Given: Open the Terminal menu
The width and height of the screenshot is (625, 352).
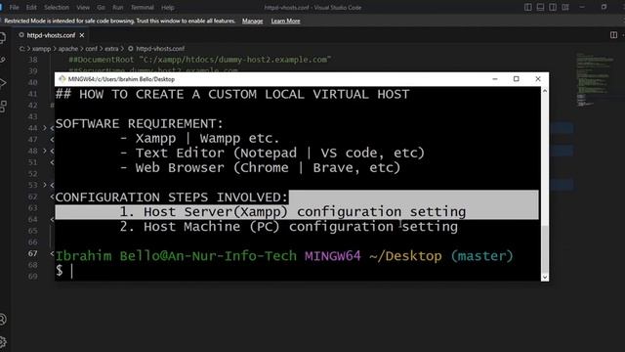Looking at the screenshot, I should point(143,7).
